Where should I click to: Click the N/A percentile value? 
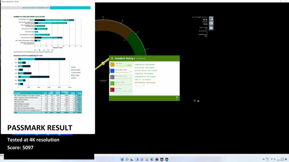[x=205, y=24]
